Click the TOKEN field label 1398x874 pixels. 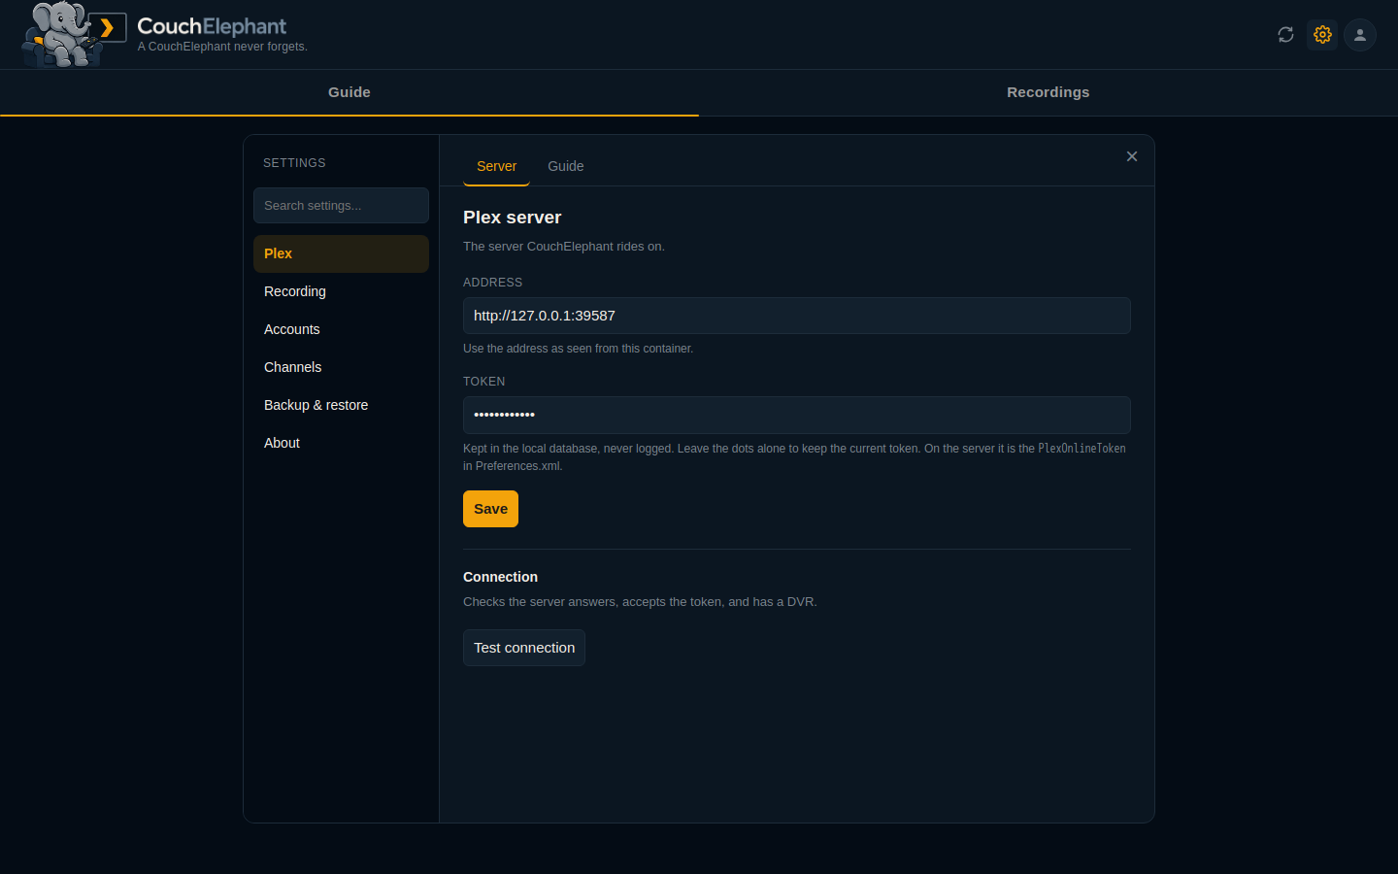(483, 382)
